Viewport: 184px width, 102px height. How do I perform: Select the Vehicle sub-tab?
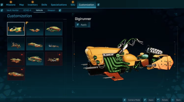tap(39, 10)
